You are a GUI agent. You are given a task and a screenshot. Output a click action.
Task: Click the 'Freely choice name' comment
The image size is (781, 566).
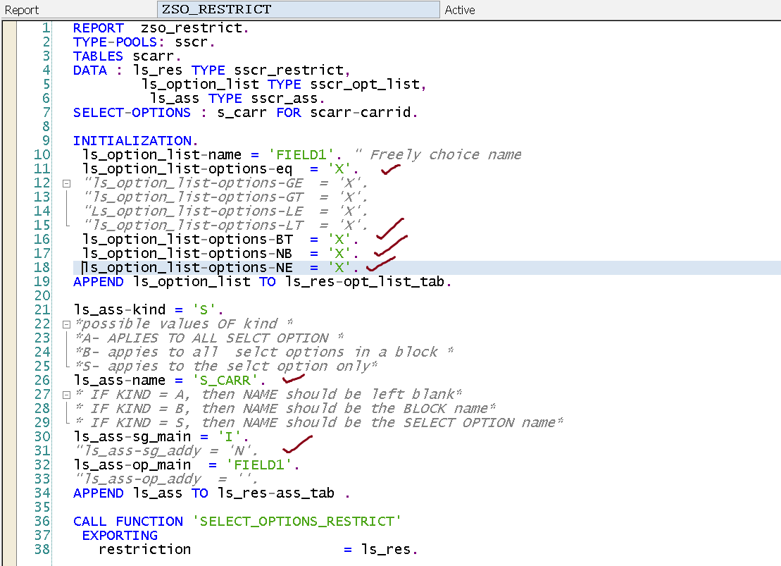[x=446, y=155]
